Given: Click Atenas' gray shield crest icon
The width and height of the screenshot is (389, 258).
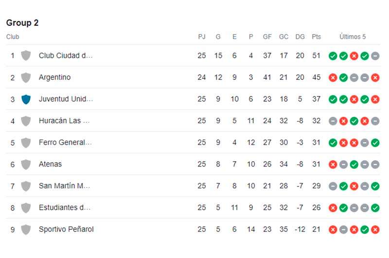Looking at the screenshot, I should coord(26,165).
